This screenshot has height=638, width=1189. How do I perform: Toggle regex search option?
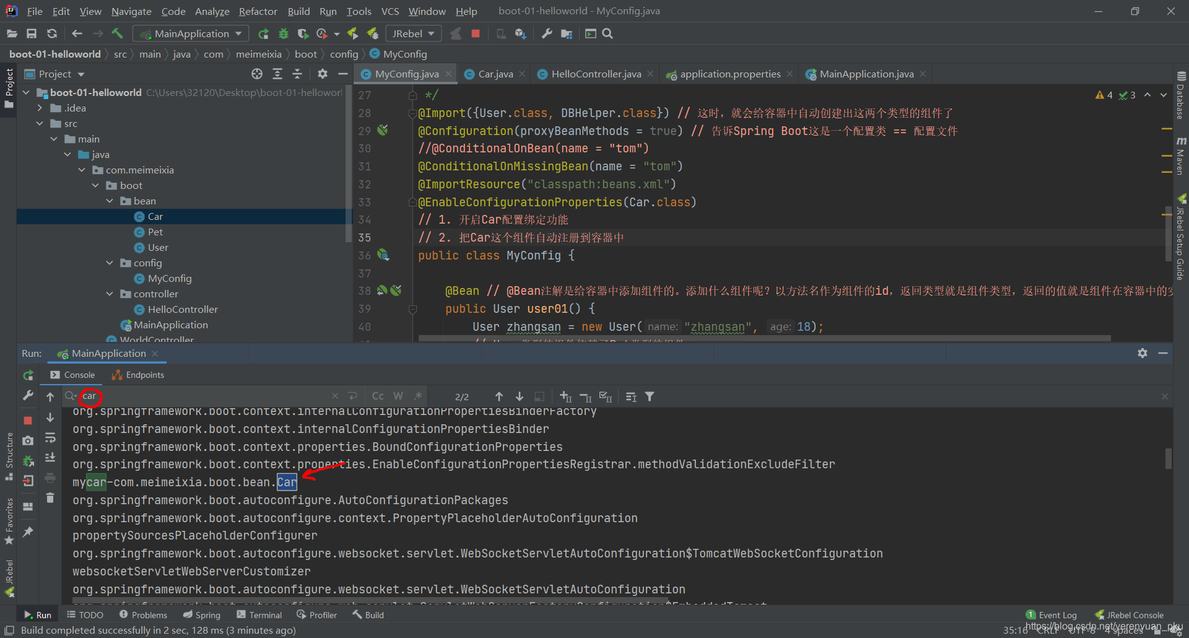[x=418, y=396]
